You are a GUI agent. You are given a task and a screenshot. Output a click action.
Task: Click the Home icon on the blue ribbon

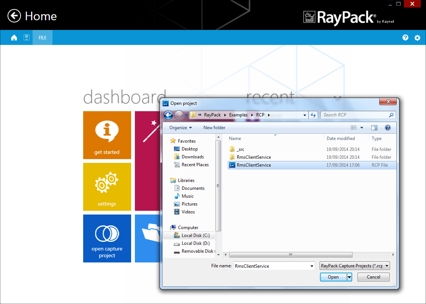coord(14,37)
